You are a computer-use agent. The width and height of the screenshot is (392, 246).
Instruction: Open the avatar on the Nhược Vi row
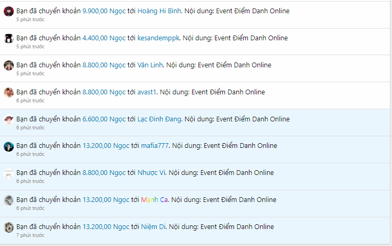9,173
